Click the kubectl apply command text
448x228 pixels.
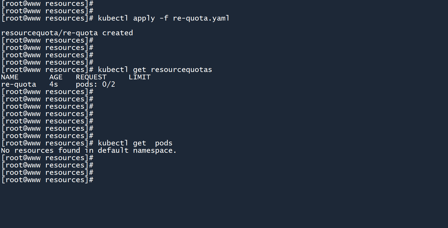pyautogui.click(x=126, y=18)
